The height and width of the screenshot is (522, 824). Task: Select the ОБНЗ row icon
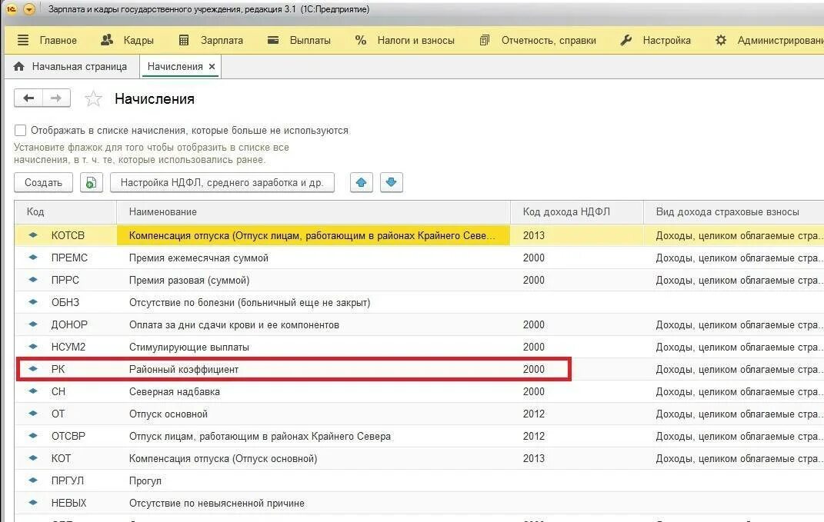[x=33, y=302]
